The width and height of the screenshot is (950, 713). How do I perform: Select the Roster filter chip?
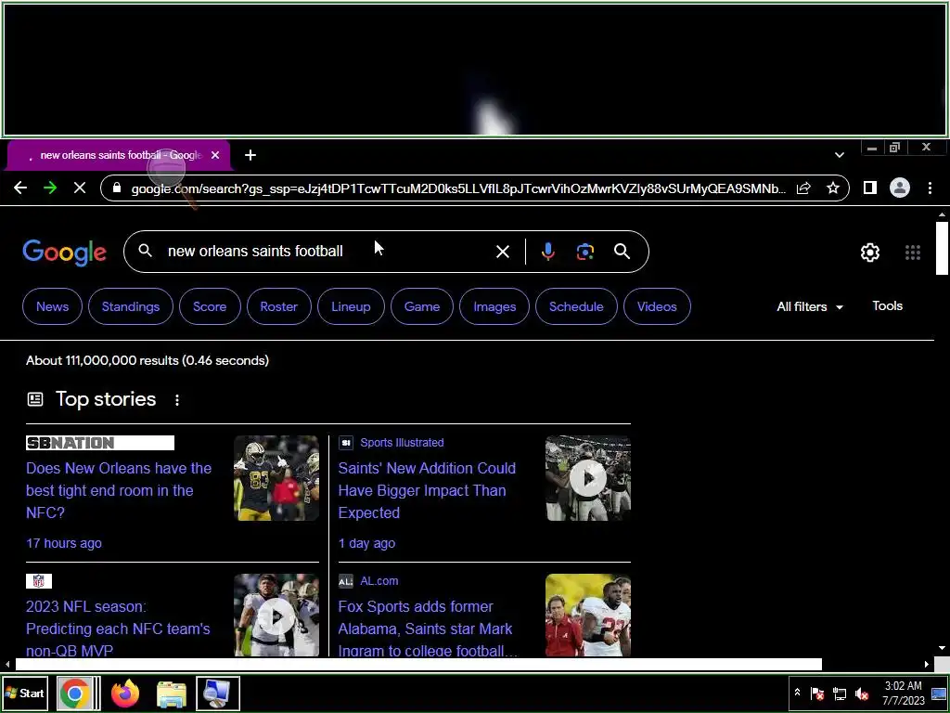pos(278,306)
